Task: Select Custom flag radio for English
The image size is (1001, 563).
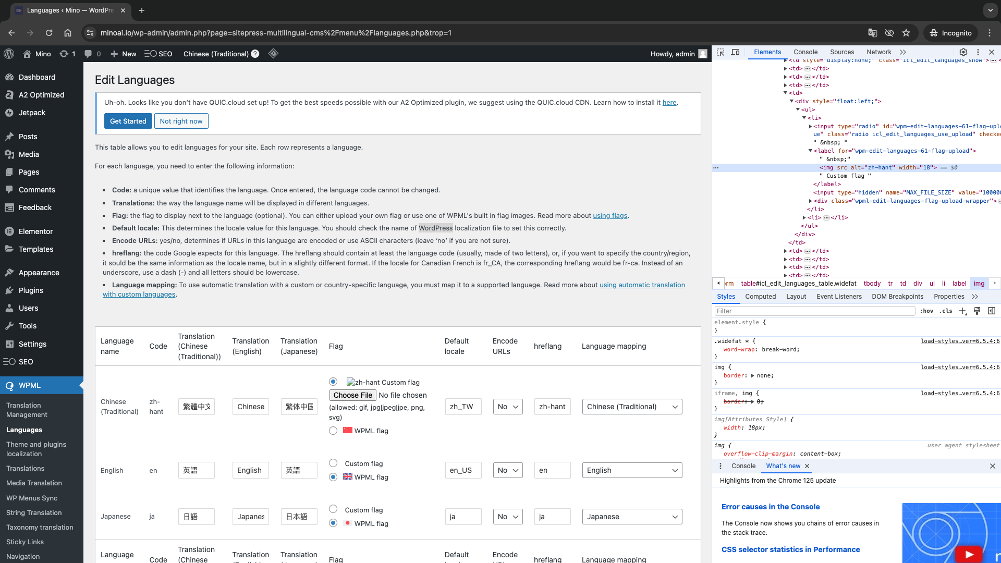Action: 333,463
